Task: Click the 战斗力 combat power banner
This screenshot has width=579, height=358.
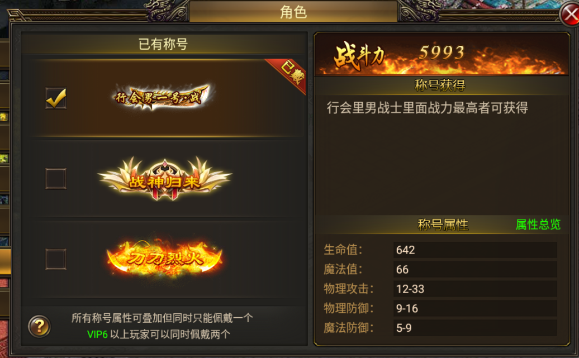Action: [442, 54]
